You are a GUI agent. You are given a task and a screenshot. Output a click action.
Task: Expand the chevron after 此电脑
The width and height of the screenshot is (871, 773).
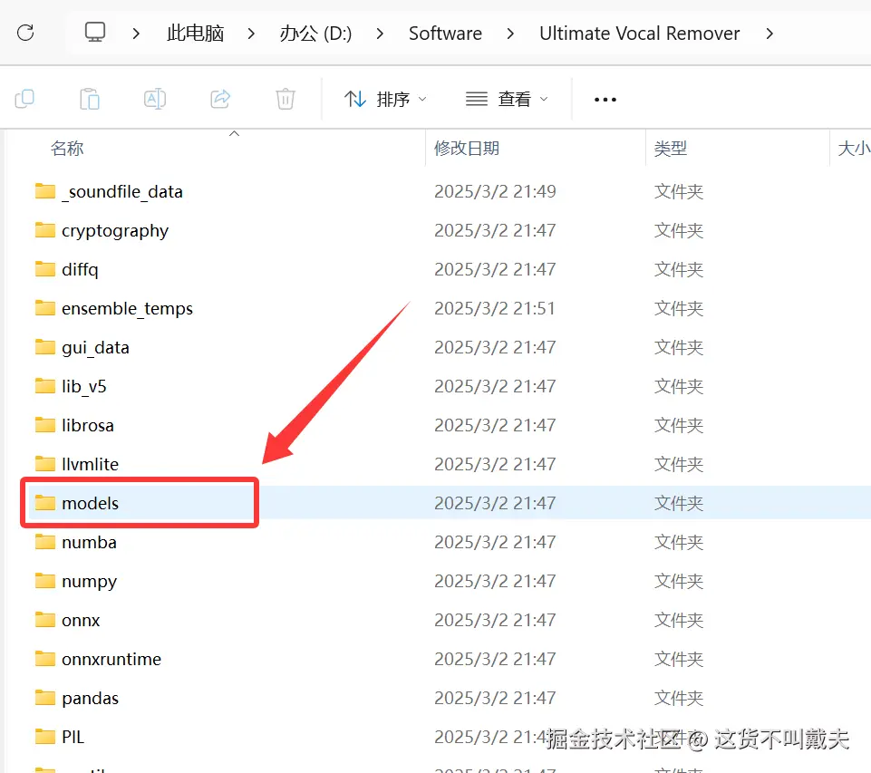click(251, 34)
